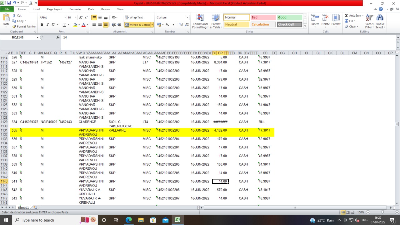Apply the yellow fill color bucket
Screen dimensions: 400x225
pyautogui.click(x=75, y=25)
